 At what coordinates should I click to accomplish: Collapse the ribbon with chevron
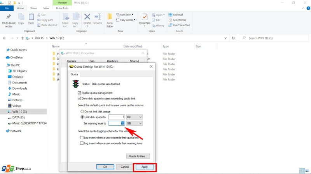pos(303,8)
